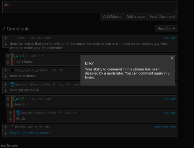Open man_of_seven_shingles' user profile
The image size is (194, 148).
(32, 70)
